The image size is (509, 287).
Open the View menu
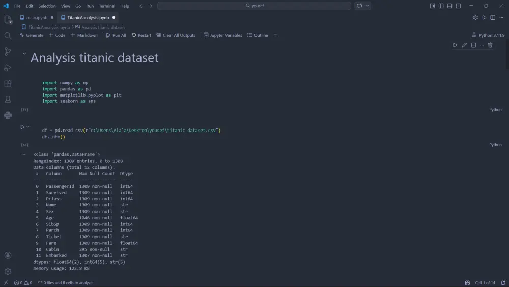[66, 6]
